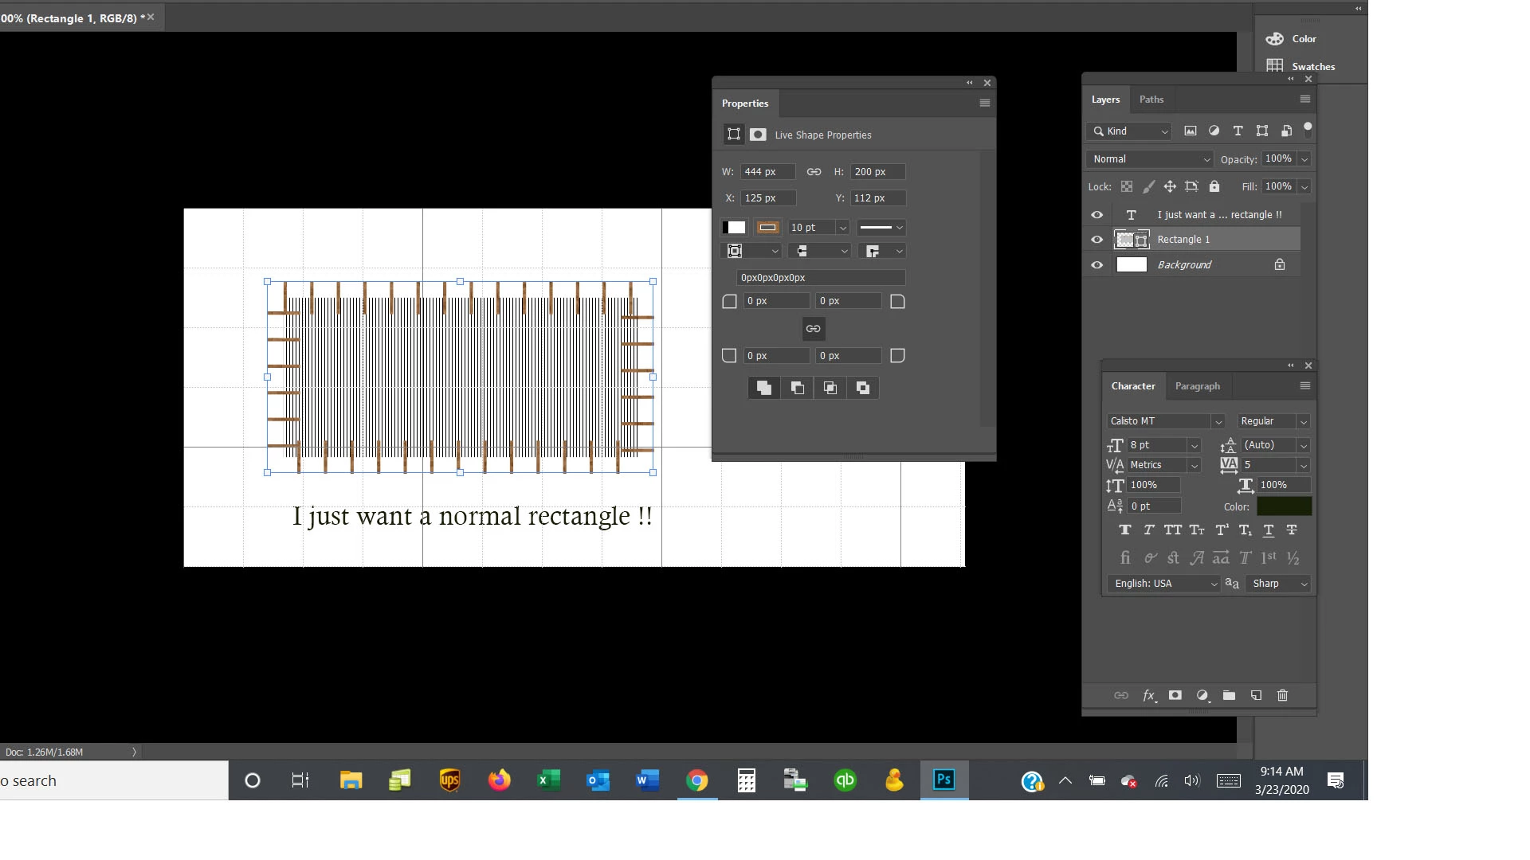Click the filter by type layer icon
1530x860 pixels.
point(1238,131)
